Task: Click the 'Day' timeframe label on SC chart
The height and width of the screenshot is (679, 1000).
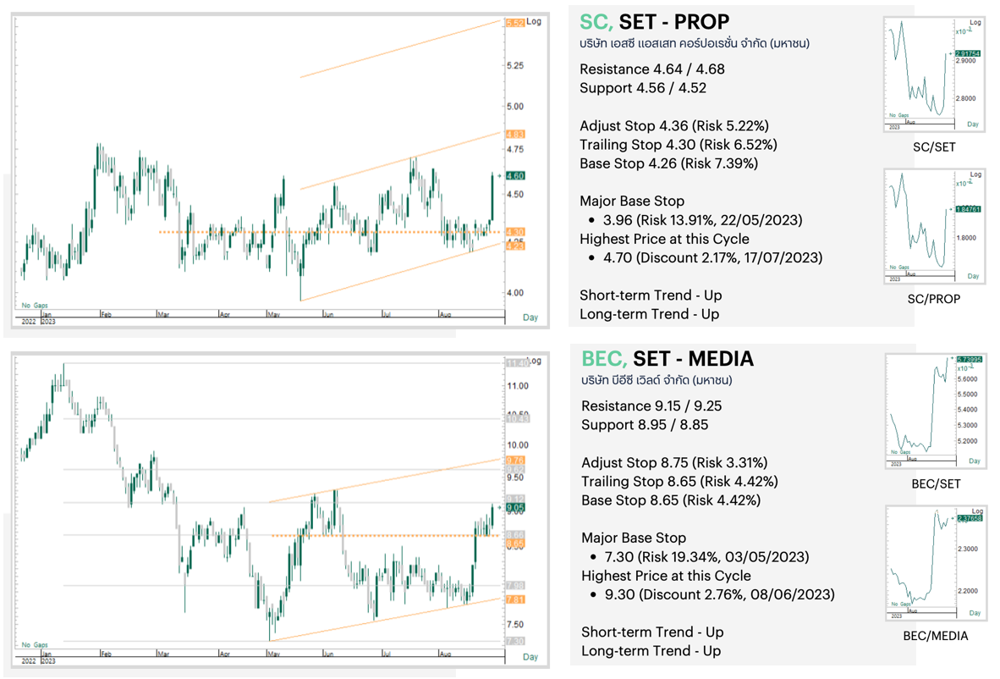Action: click(530, 317)
